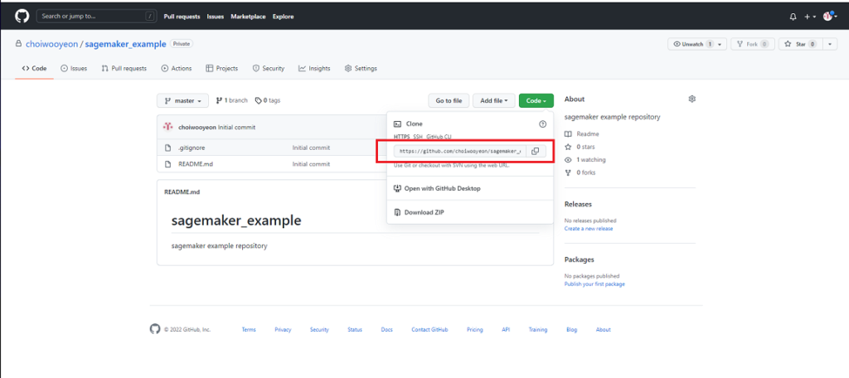Open the Insights tab
The height and width of the screenshot is (378, 849).
click(314, 68)
